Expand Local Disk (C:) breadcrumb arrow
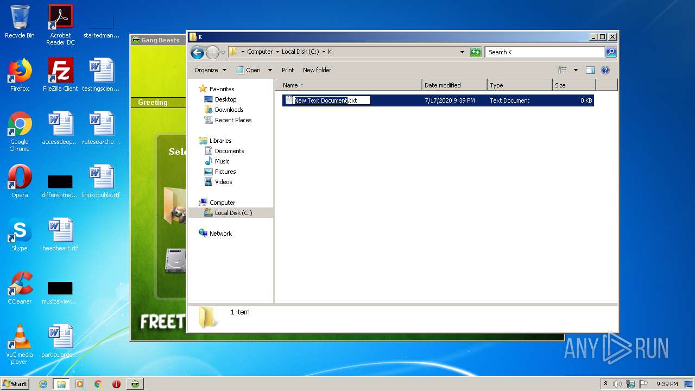The height and width of the screenshot is (391, 695). click(x=324, y=52)
